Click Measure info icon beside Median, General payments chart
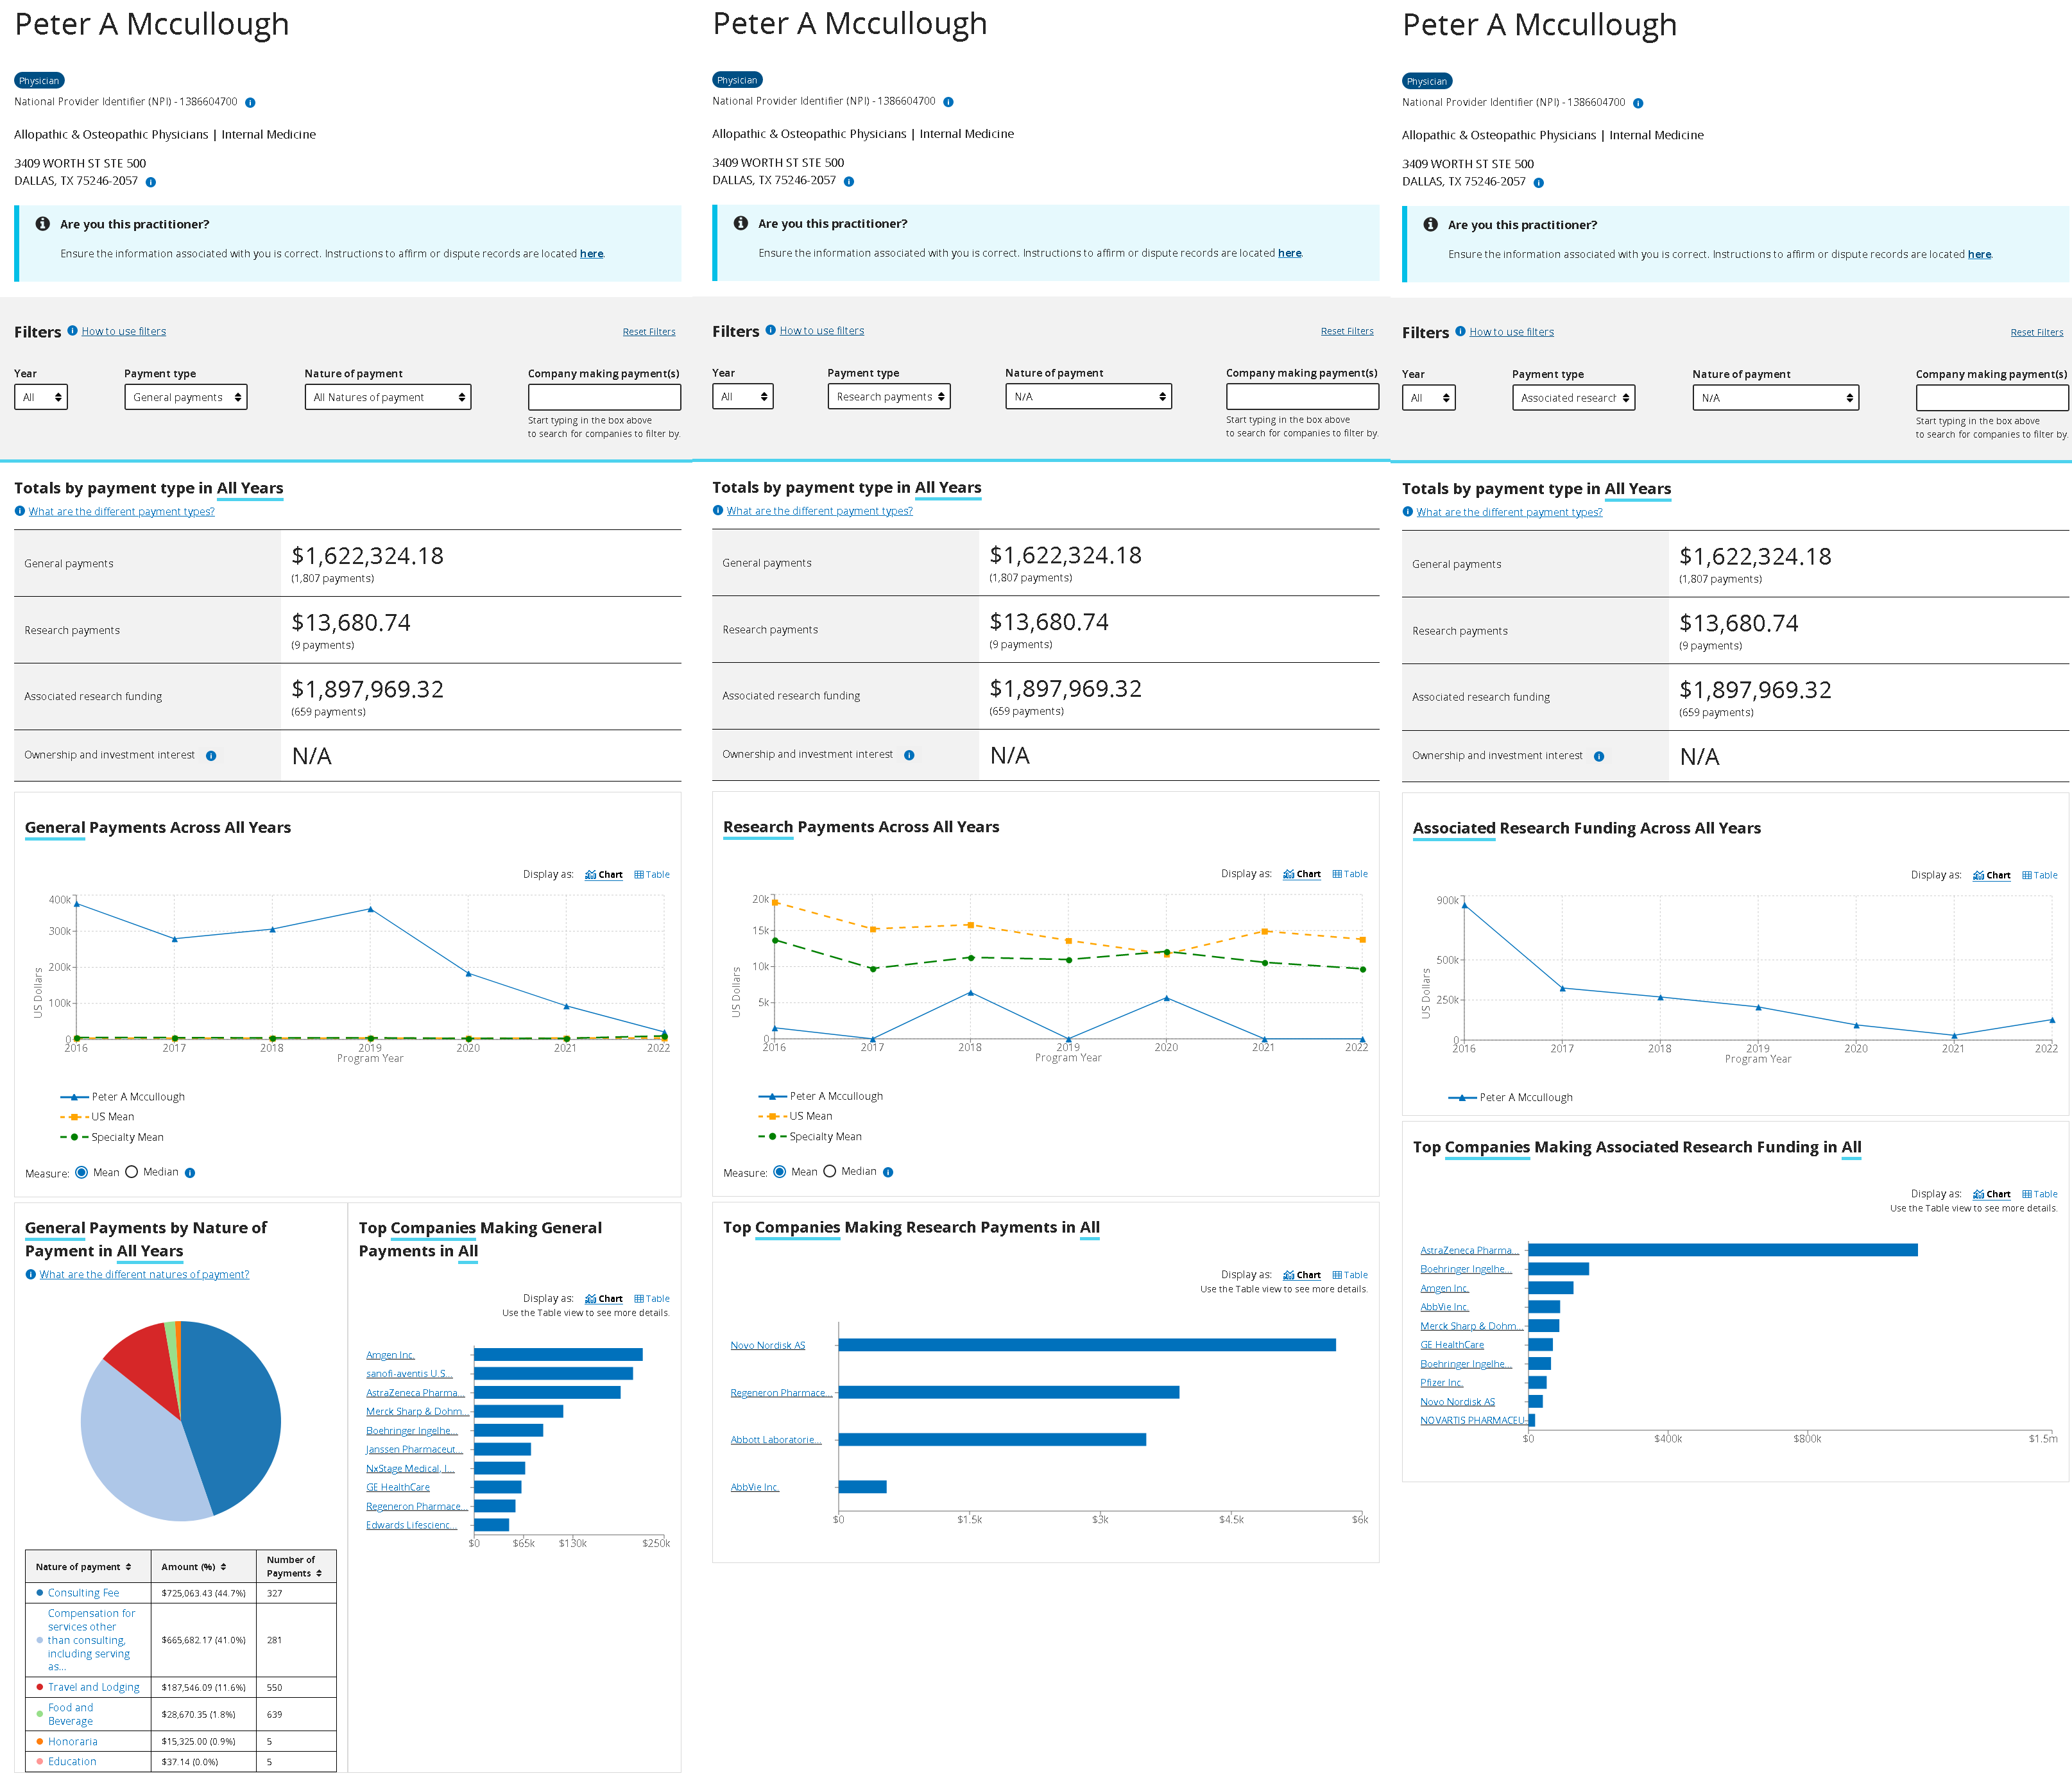 click(190, 1173)
